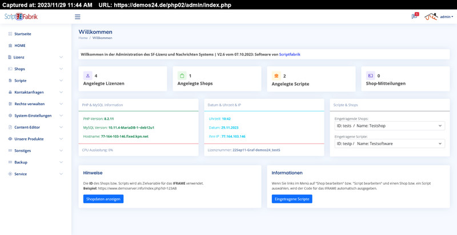Follow the Scriptfabrik link
The width and height of the screenshot is (457, 235).
coord(290,54)
